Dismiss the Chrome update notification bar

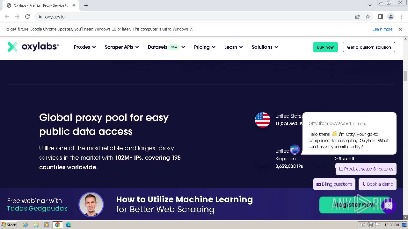coord(400,29)
